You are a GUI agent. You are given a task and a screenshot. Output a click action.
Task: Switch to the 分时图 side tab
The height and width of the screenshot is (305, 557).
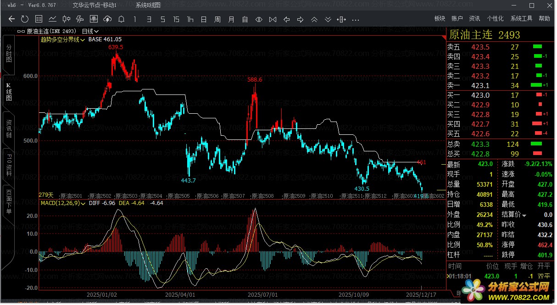click(9, 54)
